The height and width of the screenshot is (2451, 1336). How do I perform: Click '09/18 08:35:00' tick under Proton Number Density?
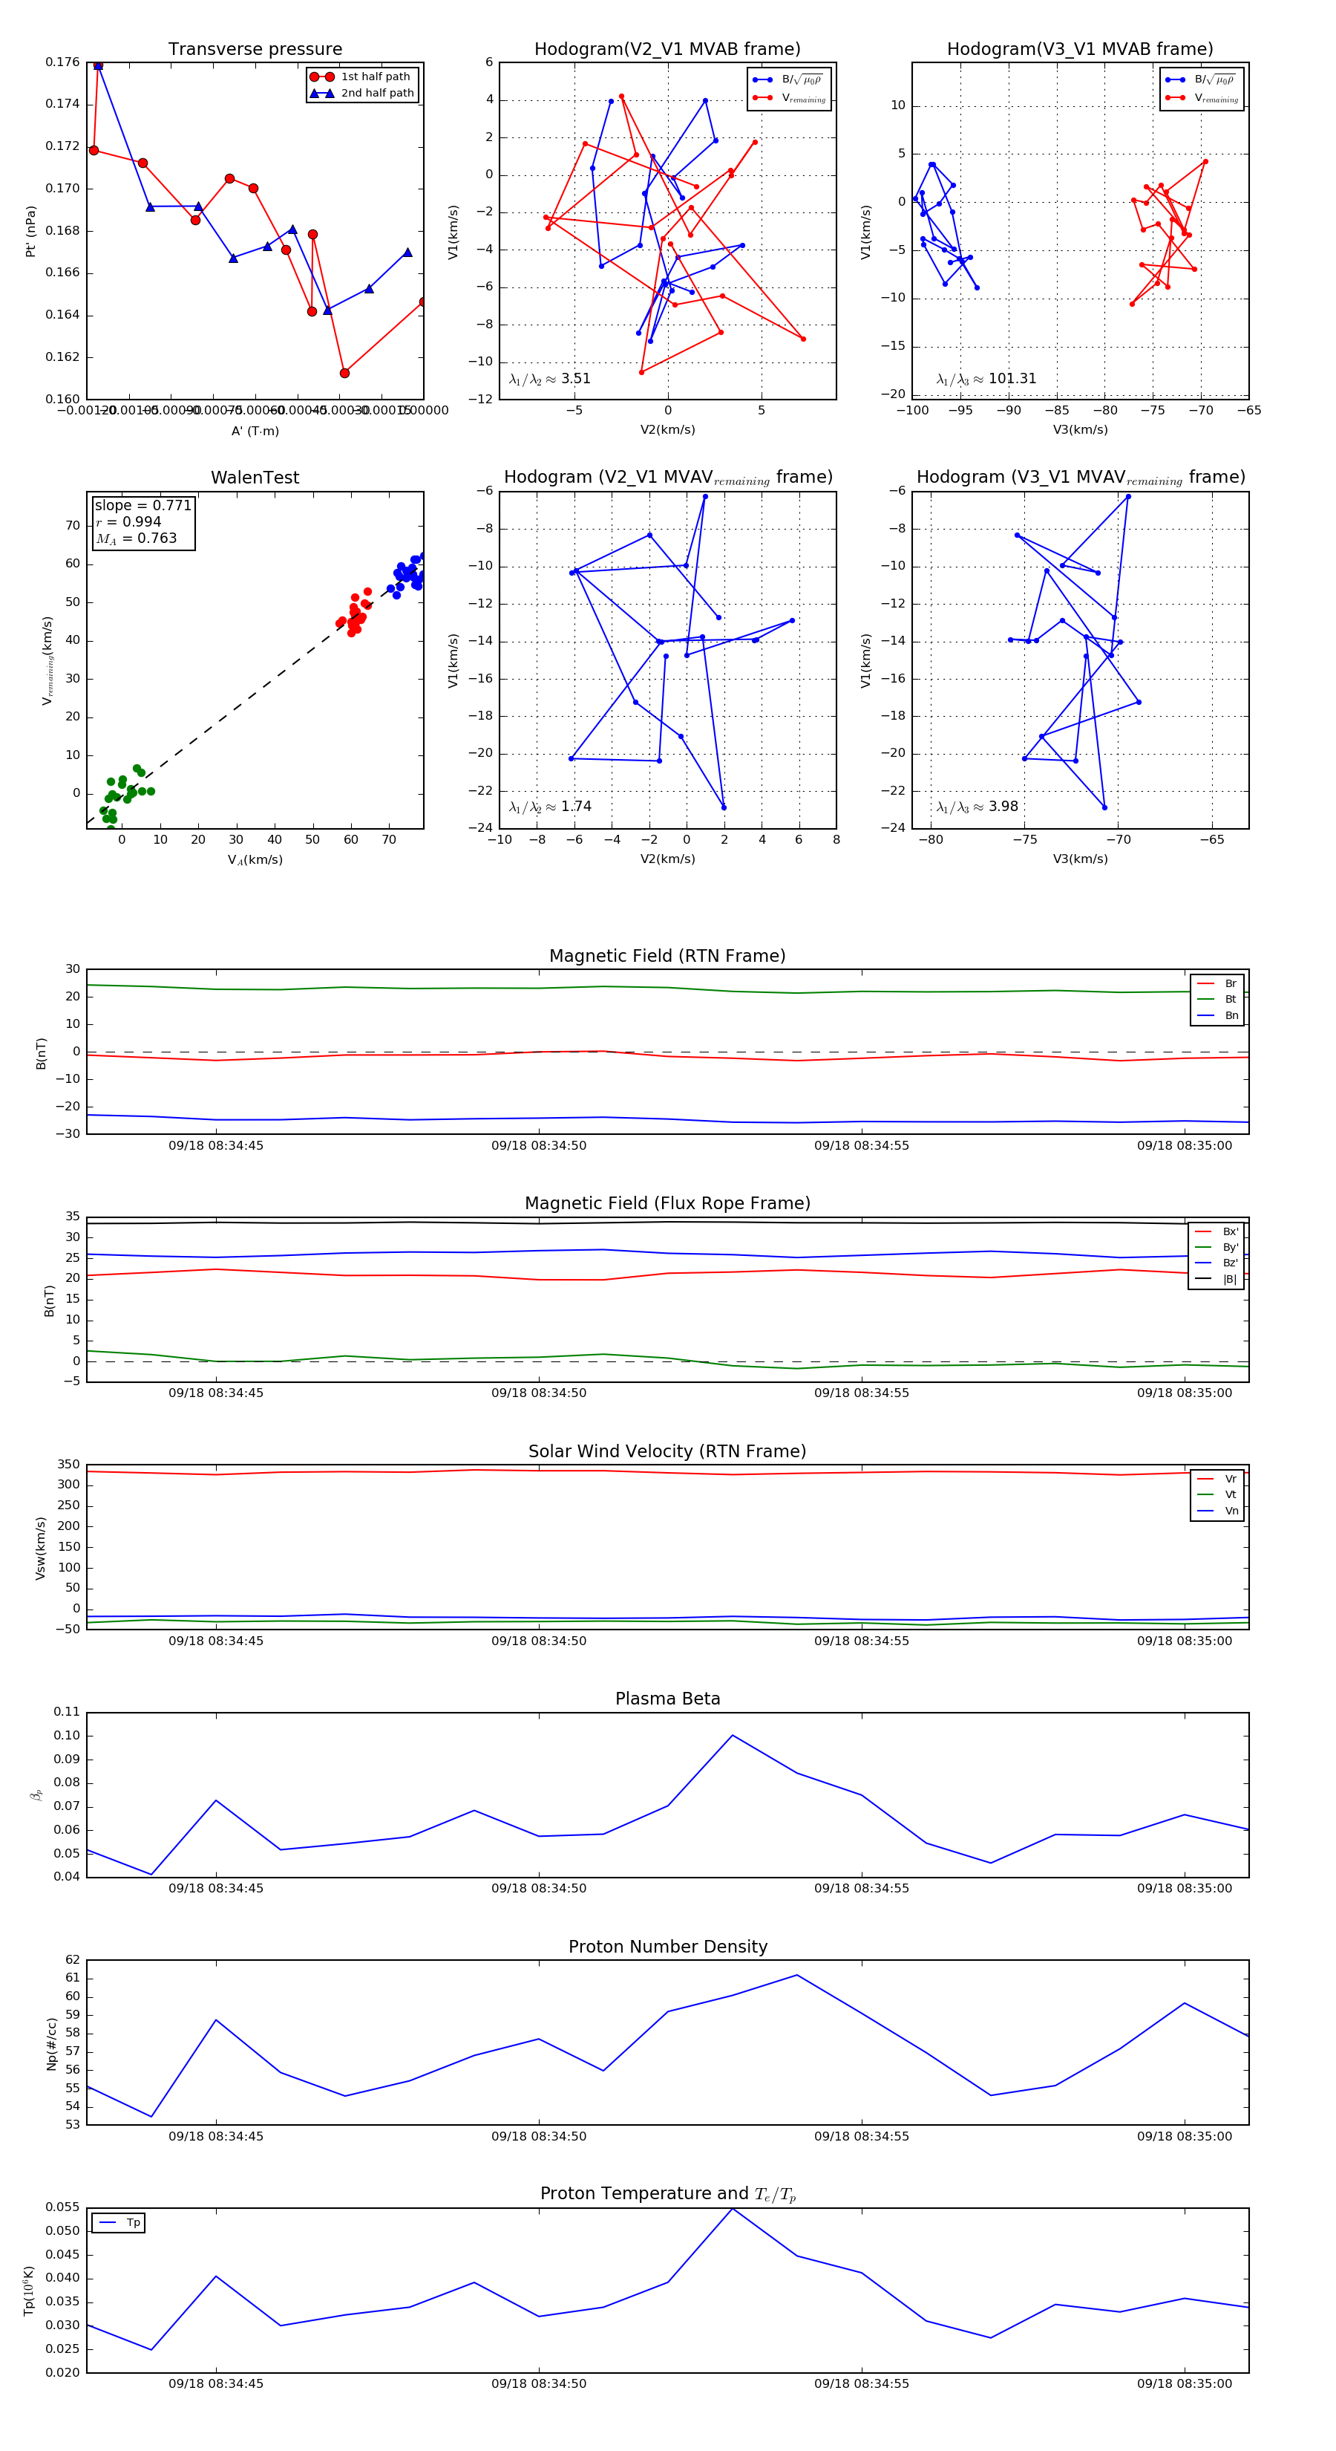[1184, 2136]
